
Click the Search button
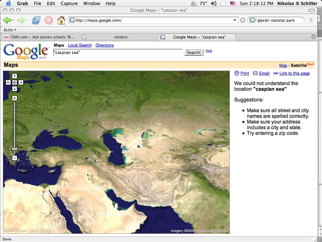194,52
